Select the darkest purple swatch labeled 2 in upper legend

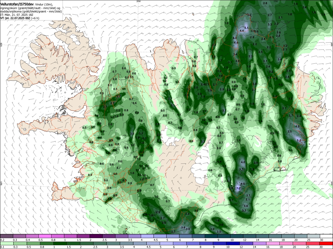(96, 236)
